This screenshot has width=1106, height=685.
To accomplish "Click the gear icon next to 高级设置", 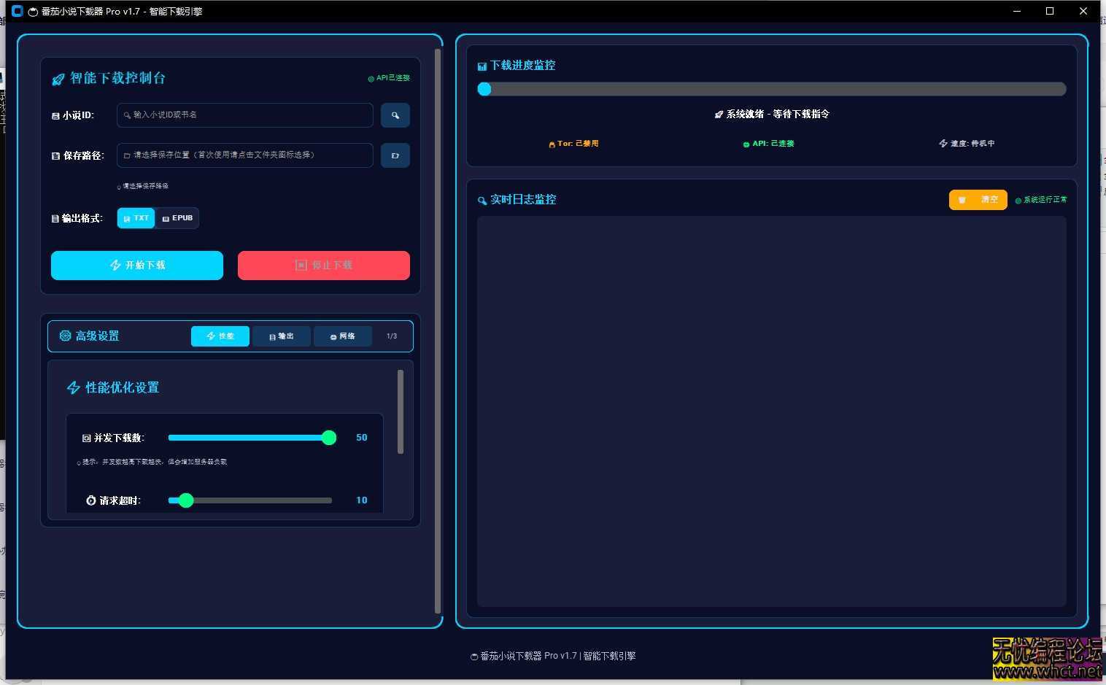I will (65, 336).
